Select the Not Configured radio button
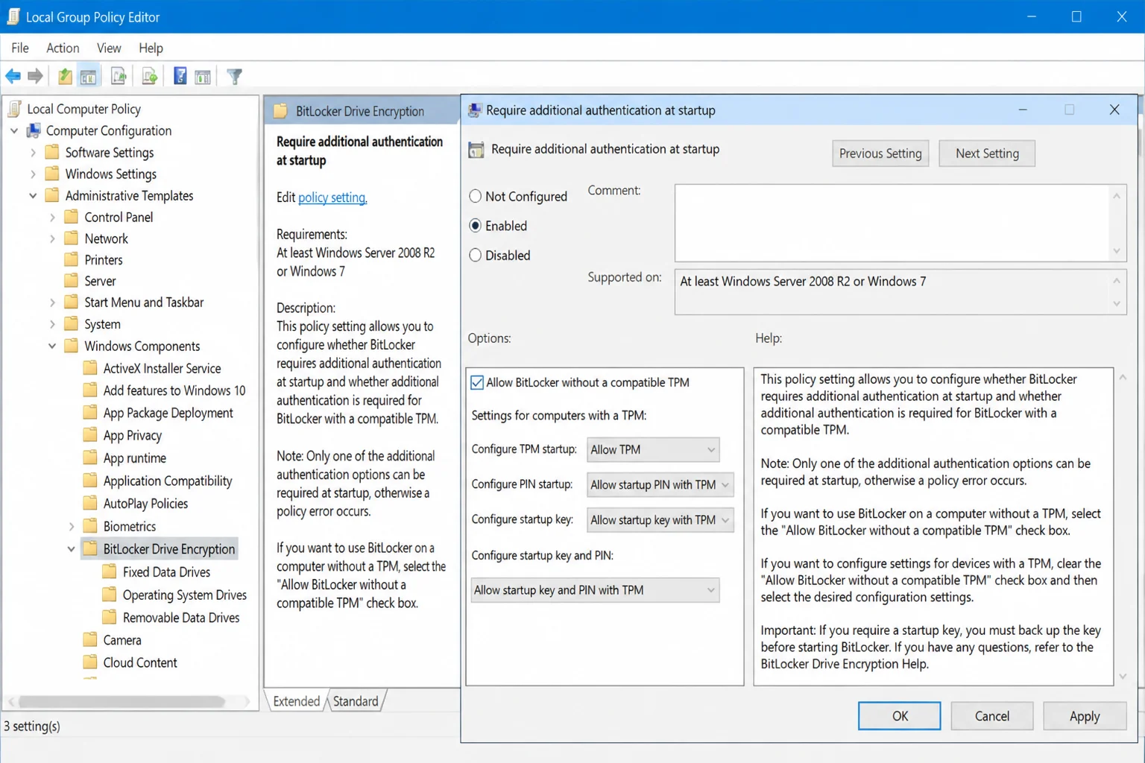The width and height of the screenshot is (1145, 763). 476,197
